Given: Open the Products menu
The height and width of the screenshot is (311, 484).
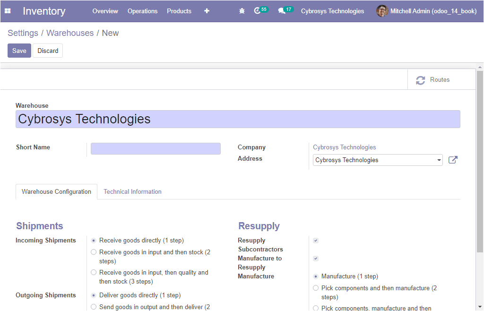Looking at the screenshot, I should coord(179,11).
